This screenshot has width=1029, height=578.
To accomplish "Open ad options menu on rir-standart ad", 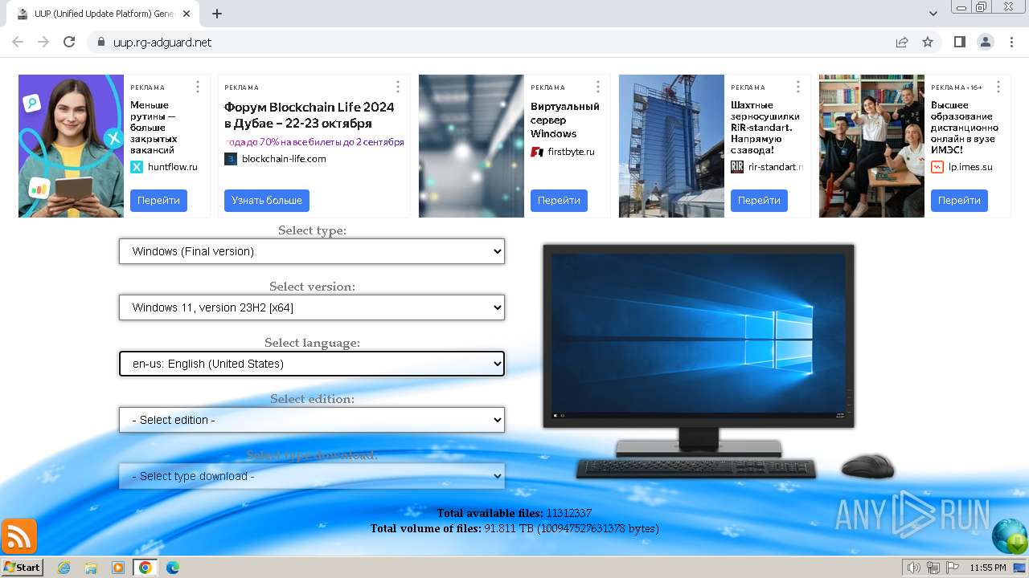I will 798,87.
